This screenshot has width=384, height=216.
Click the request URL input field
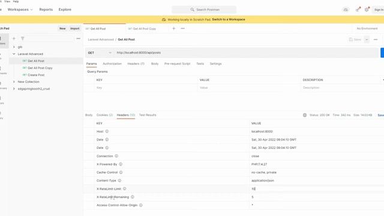click(x=246, y=53)
